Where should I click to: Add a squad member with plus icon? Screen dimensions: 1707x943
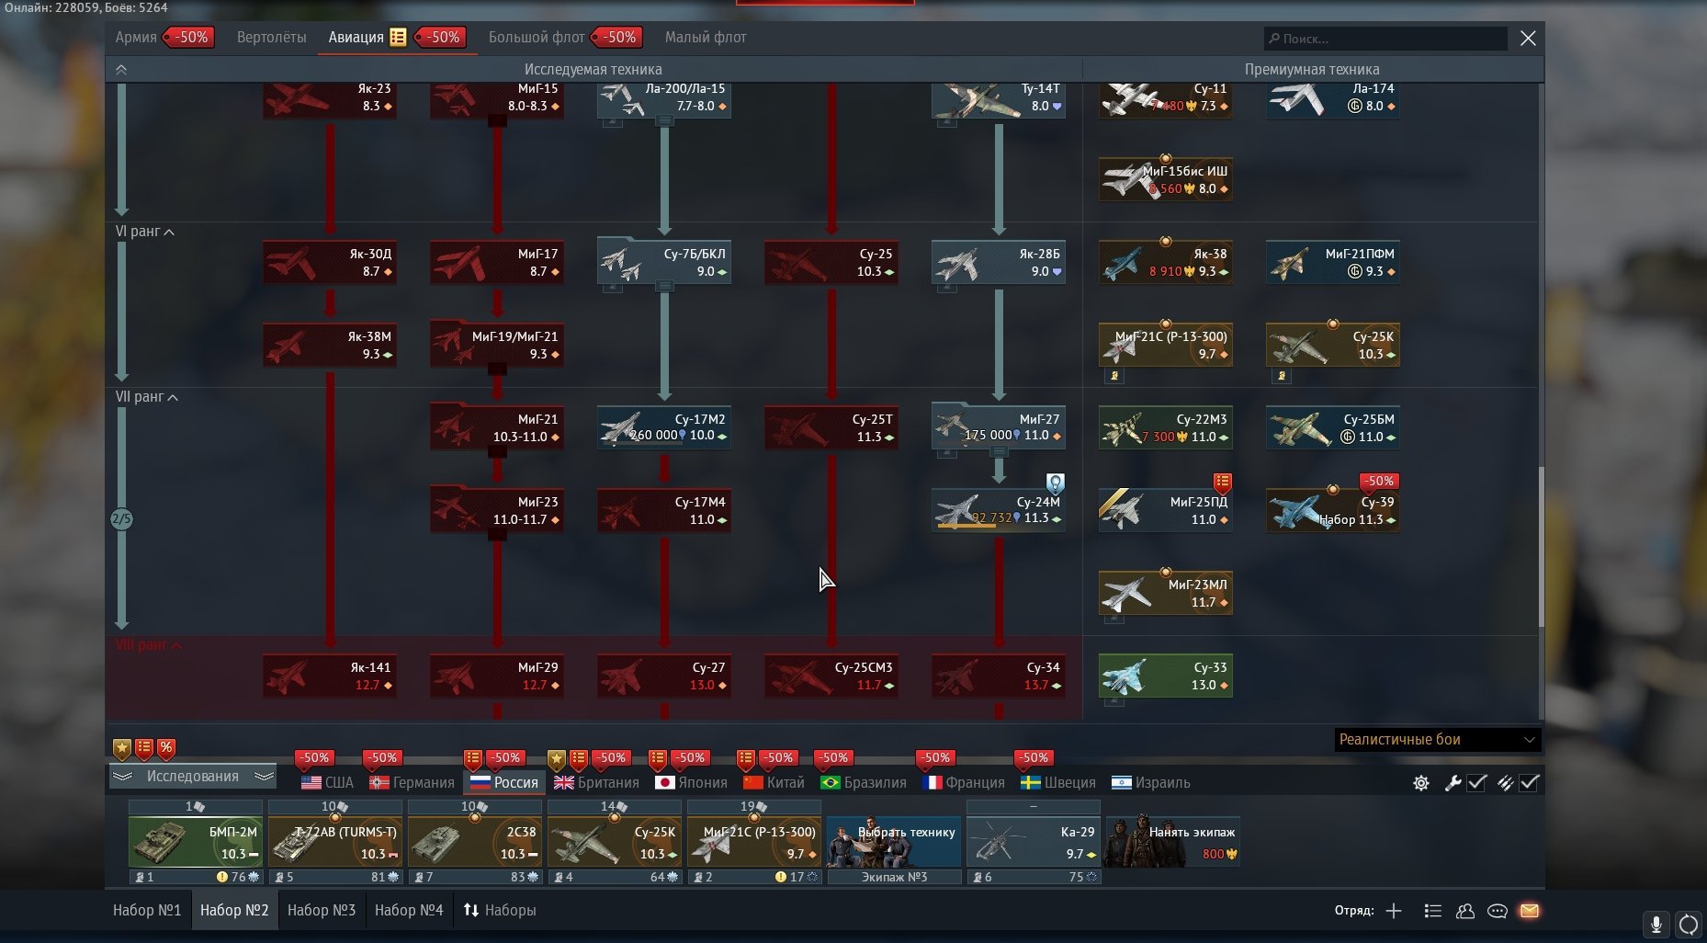[x=1394, y=911]
